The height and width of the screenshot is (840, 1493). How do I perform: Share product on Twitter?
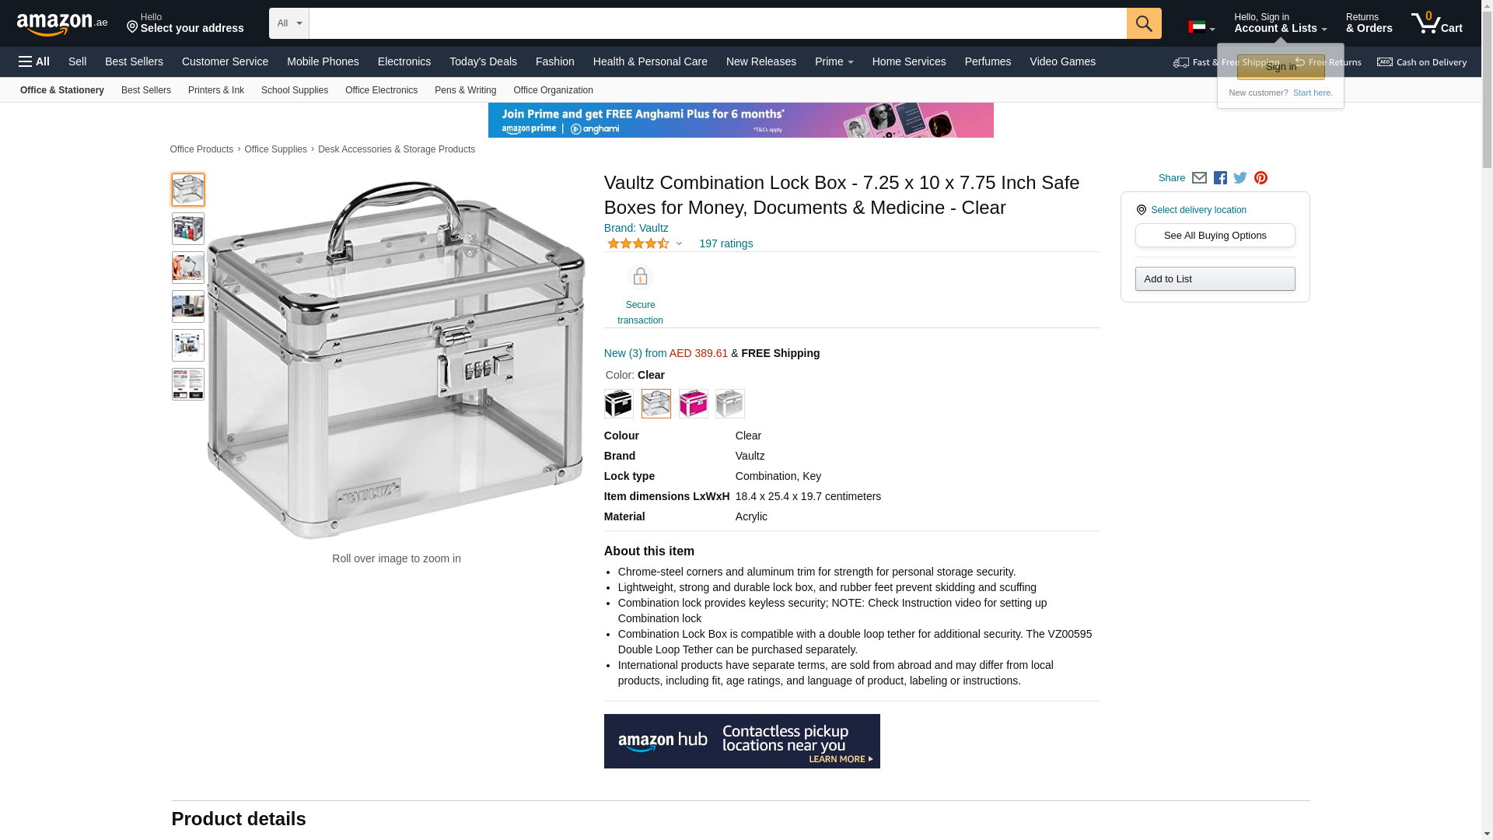click(x=1240, y=178)
